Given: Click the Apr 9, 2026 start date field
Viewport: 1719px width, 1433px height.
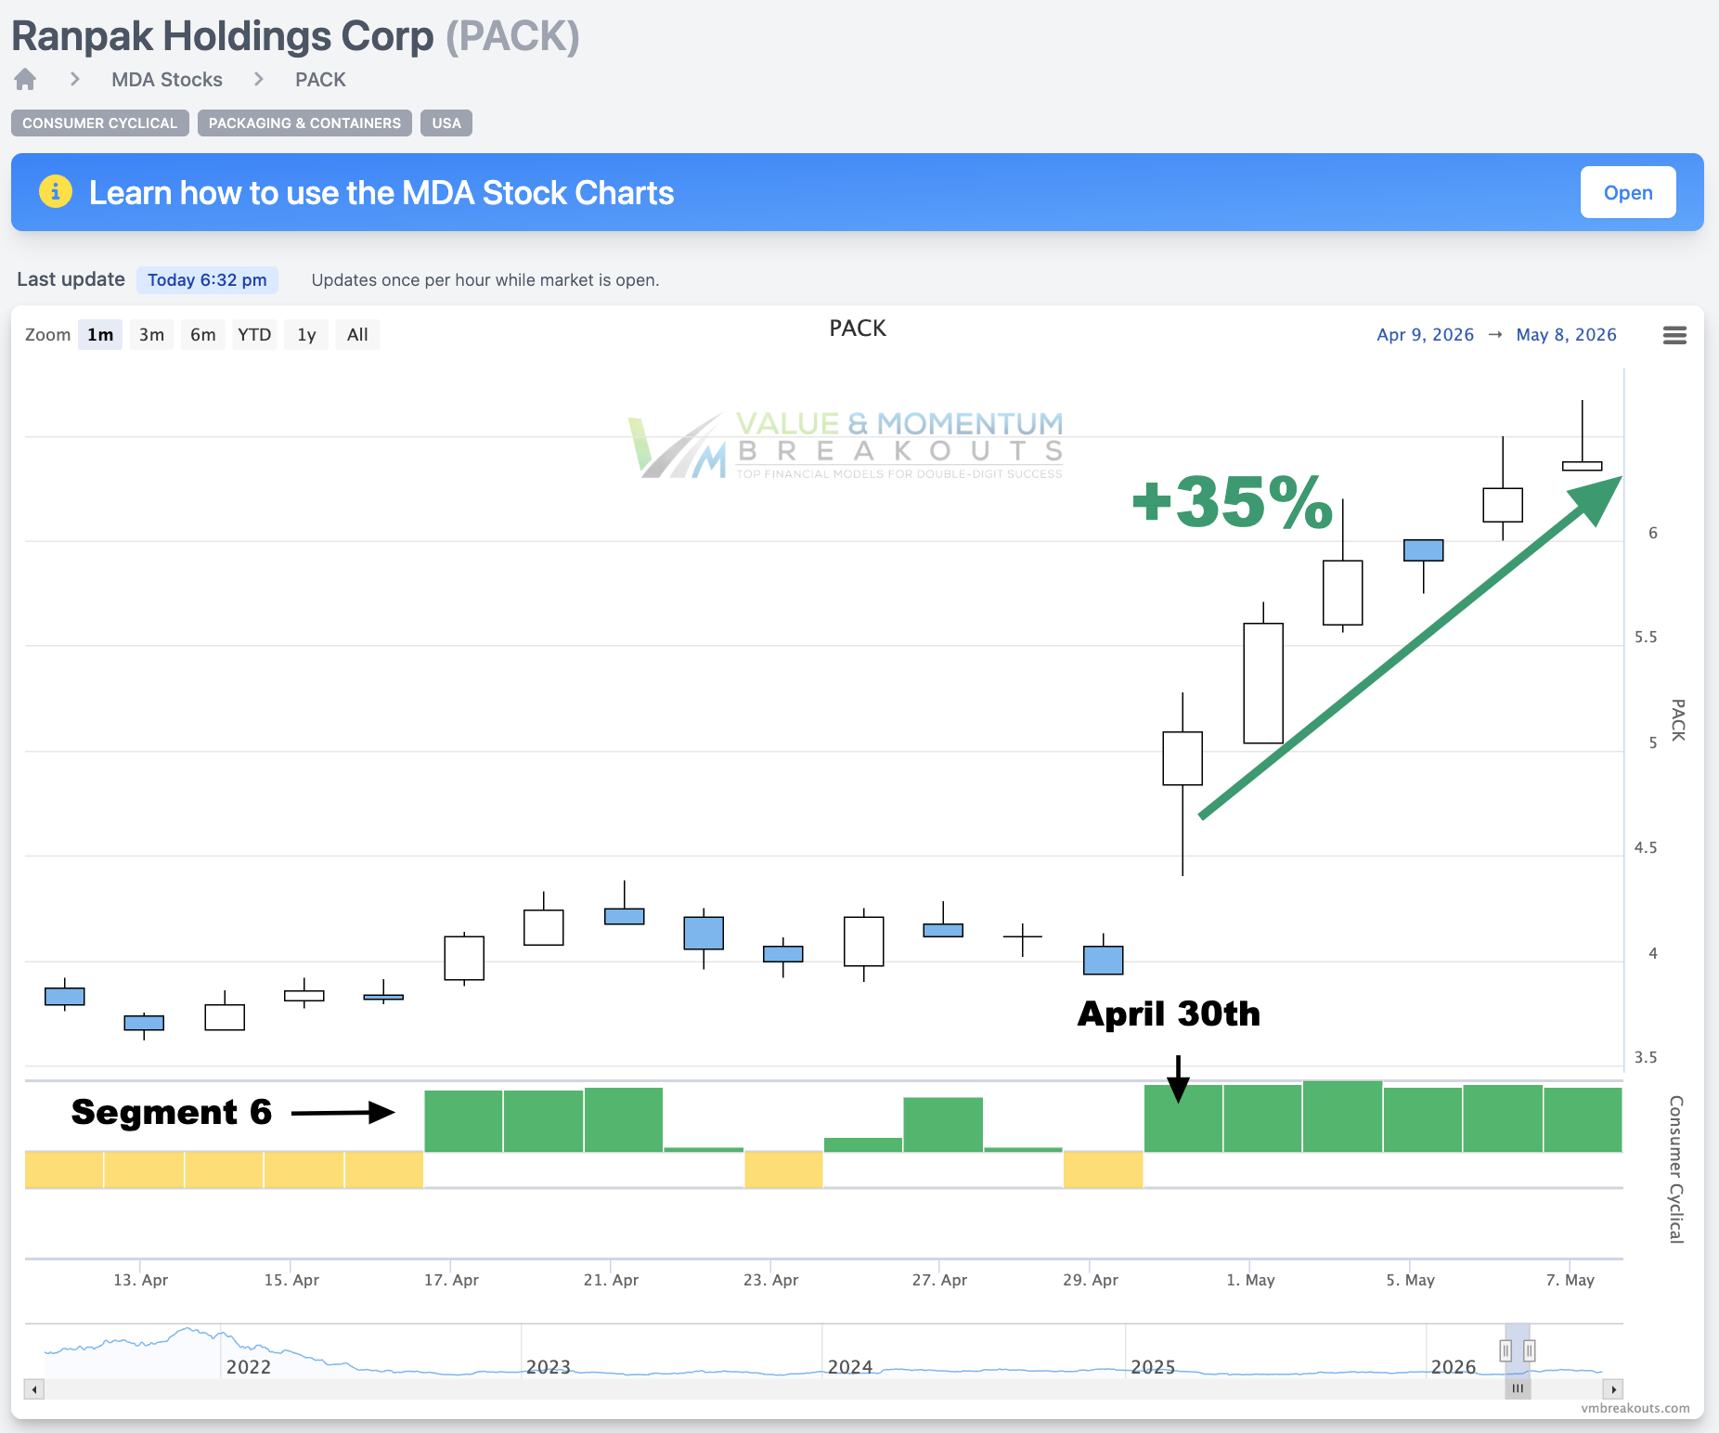Looking at the screenshot, I should coord(1425,335).
